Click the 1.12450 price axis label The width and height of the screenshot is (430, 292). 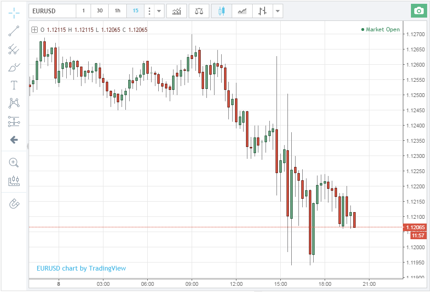tap(416, 110)
